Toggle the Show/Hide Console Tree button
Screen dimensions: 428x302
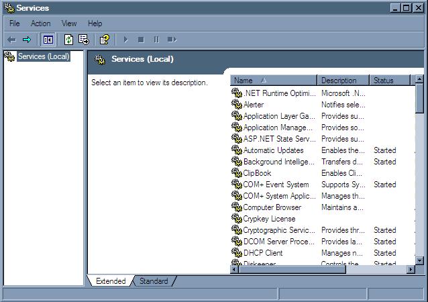[x=48, y=40]
